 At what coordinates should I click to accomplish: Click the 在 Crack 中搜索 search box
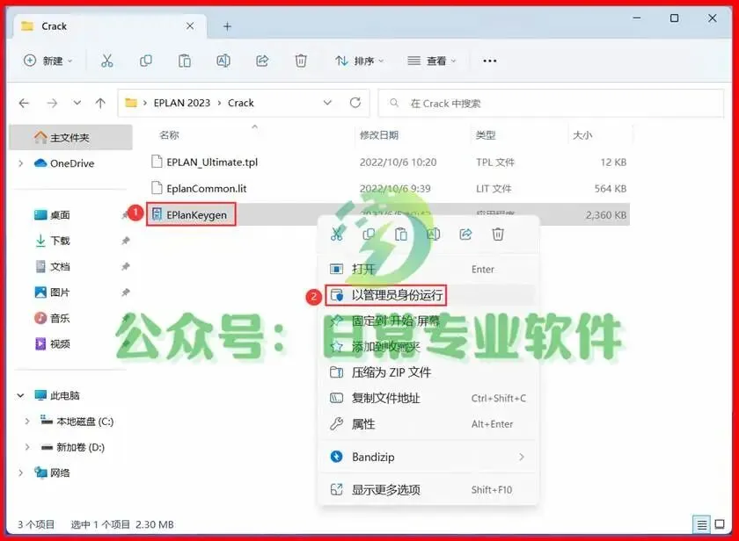click(551, 103)
